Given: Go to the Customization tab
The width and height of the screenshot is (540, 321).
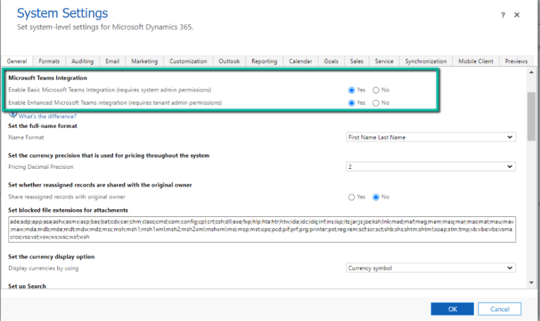Looking at the screenshot, I should [188, 61].
